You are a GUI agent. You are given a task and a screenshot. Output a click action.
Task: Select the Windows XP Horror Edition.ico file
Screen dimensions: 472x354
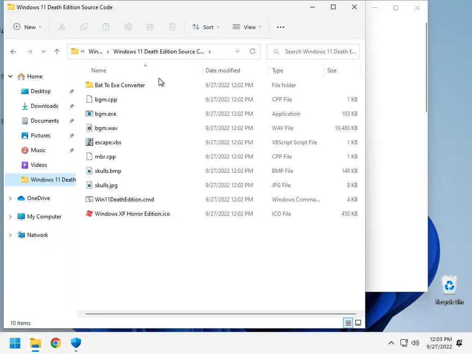point(132,214)
